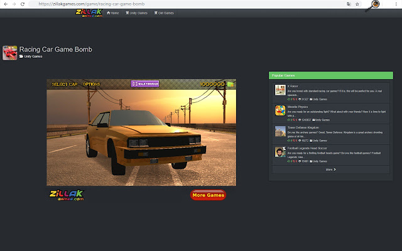Click the thumbs-up icon for Tower Defense Kingdom
This screenshot has width=402, height=251.
(289, 141)
